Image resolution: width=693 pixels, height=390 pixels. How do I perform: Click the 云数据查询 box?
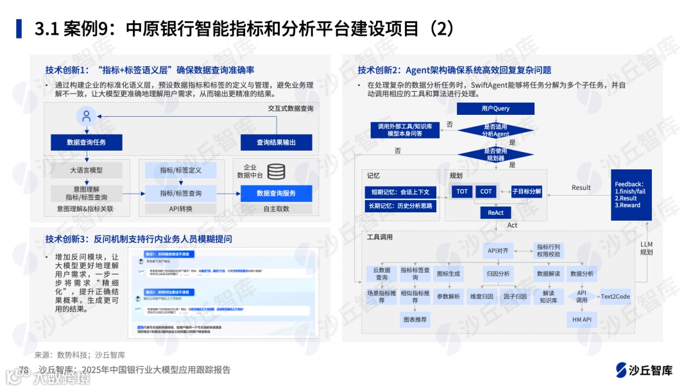click(381, 273)
